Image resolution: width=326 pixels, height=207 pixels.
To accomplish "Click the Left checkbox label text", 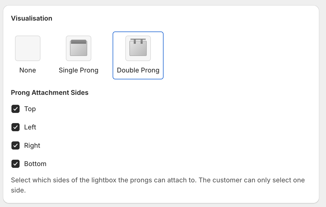I will coord(30,127).
